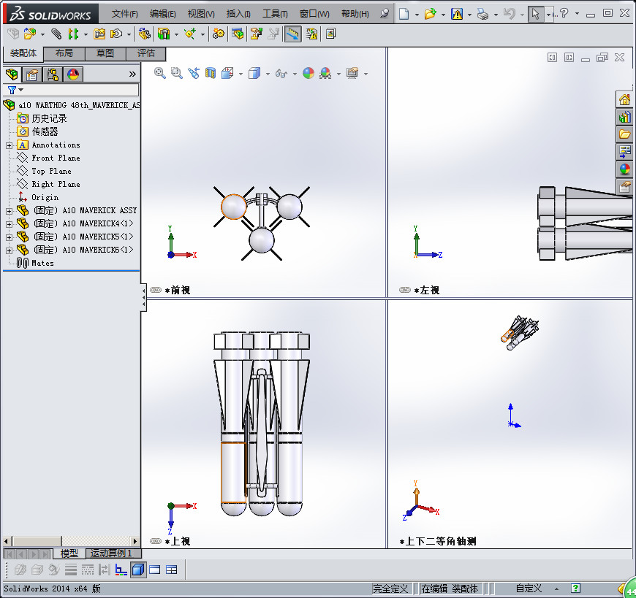Click the Zoom to Fit magnifier icon

tap(159, 73)
